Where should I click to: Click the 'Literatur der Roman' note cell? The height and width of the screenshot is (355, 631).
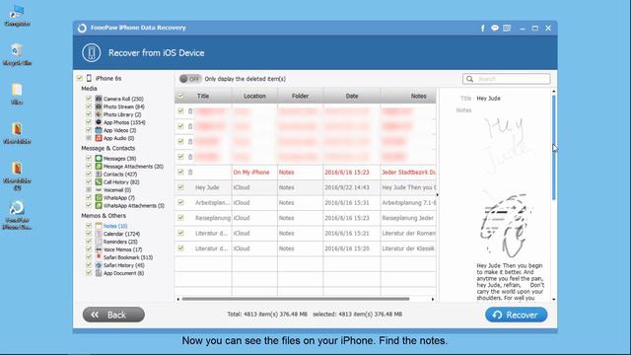(x=408, y=233)
